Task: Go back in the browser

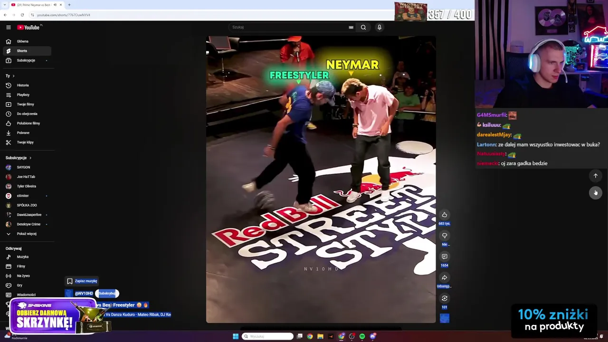Action: click(x=5, y=15)
